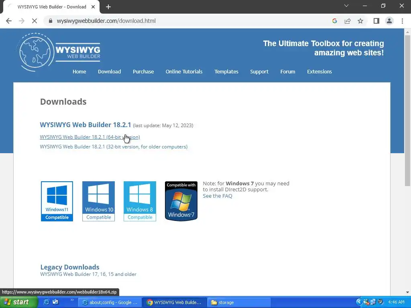Open the Templates navigation item
Viewport: 411px width, 308px height.
point(226,71)
